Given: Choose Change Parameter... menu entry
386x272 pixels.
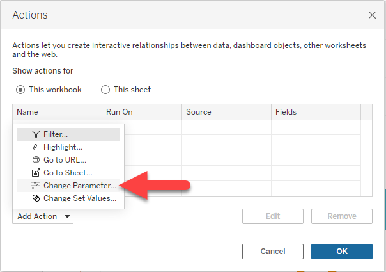Looking at the screenshot, I should point(80,186).
